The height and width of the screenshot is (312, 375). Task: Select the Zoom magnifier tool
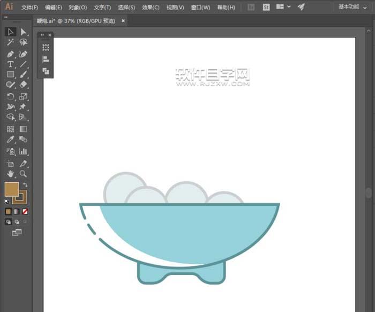[23, 174]
